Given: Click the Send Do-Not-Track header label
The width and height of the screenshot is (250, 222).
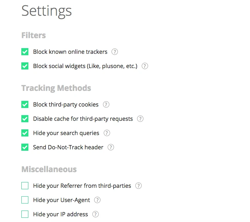Looking at the screenshot, I should [68, 147].
